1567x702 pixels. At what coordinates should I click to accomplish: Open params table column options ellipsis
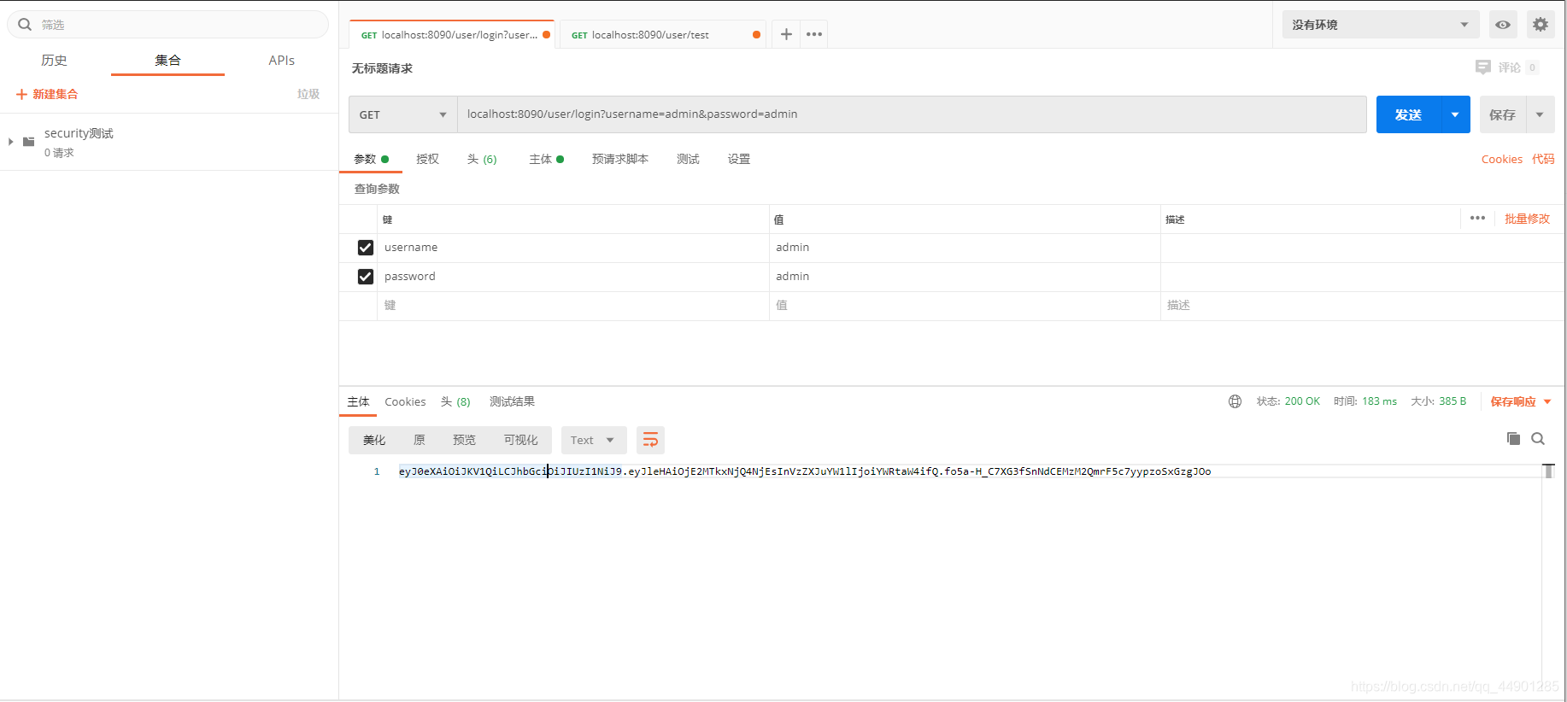click(x=1477, y=218)
